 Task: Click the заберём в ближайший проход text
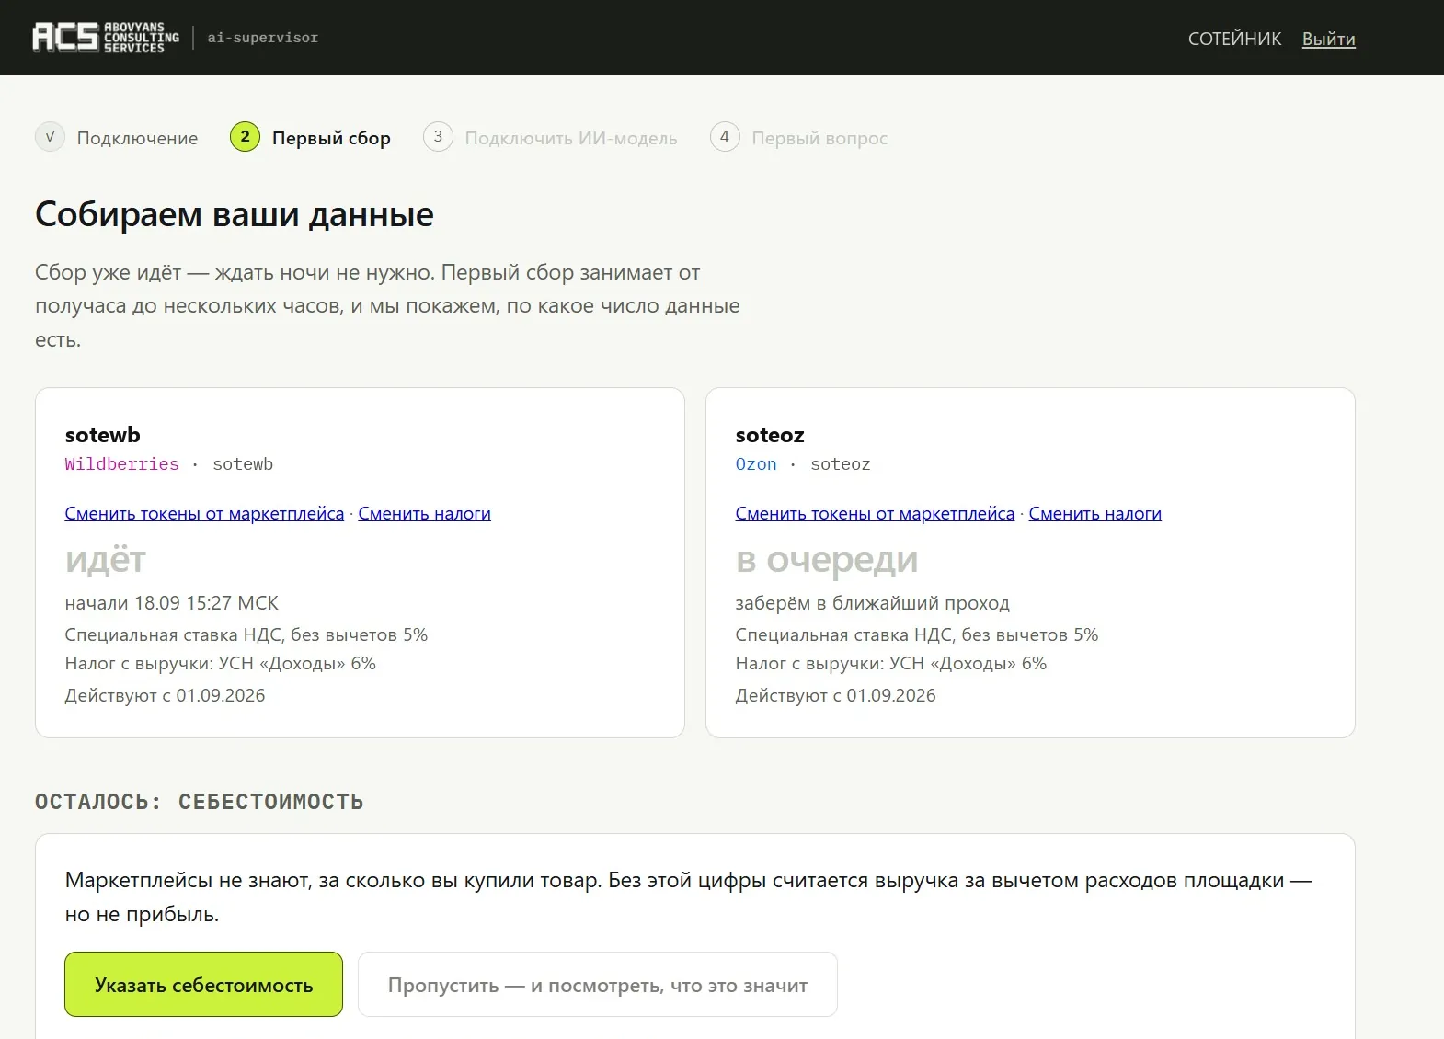coord(873,603)
